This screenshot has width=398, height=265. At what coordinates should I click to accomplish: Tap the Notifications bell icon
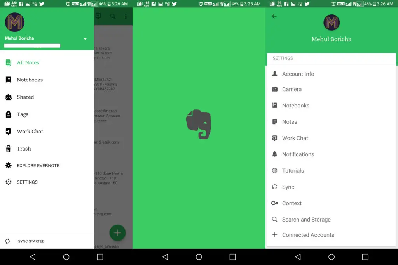pyautogui.click(x=275, y=154)
